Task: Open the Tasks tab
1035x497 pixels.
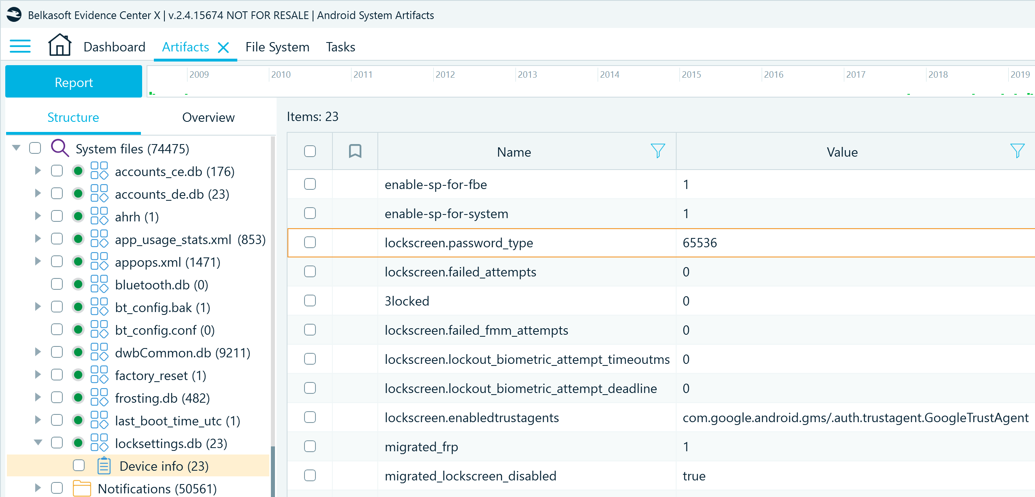Action: tap(341, 47)
